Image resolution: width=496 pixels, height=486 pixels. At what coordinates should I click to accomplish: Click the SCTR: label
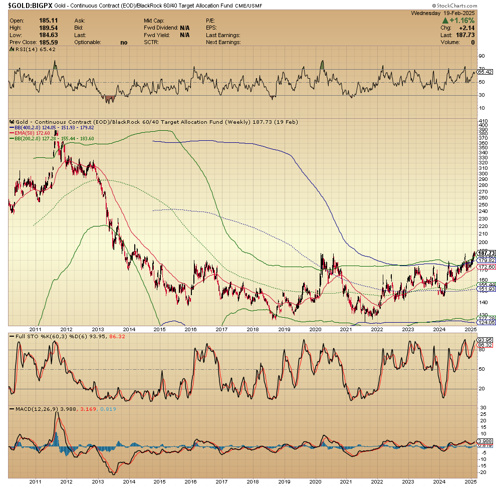[151, 43]
